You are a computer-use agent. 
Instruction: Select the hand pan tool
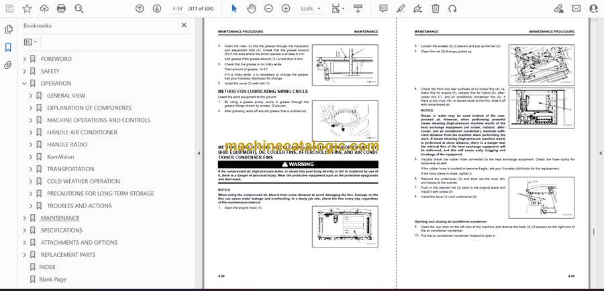click(252, 9)
